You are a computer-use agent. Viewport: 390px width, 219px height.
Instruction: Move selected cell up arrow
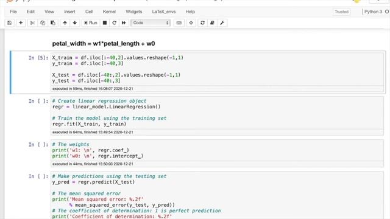[65, 23]
